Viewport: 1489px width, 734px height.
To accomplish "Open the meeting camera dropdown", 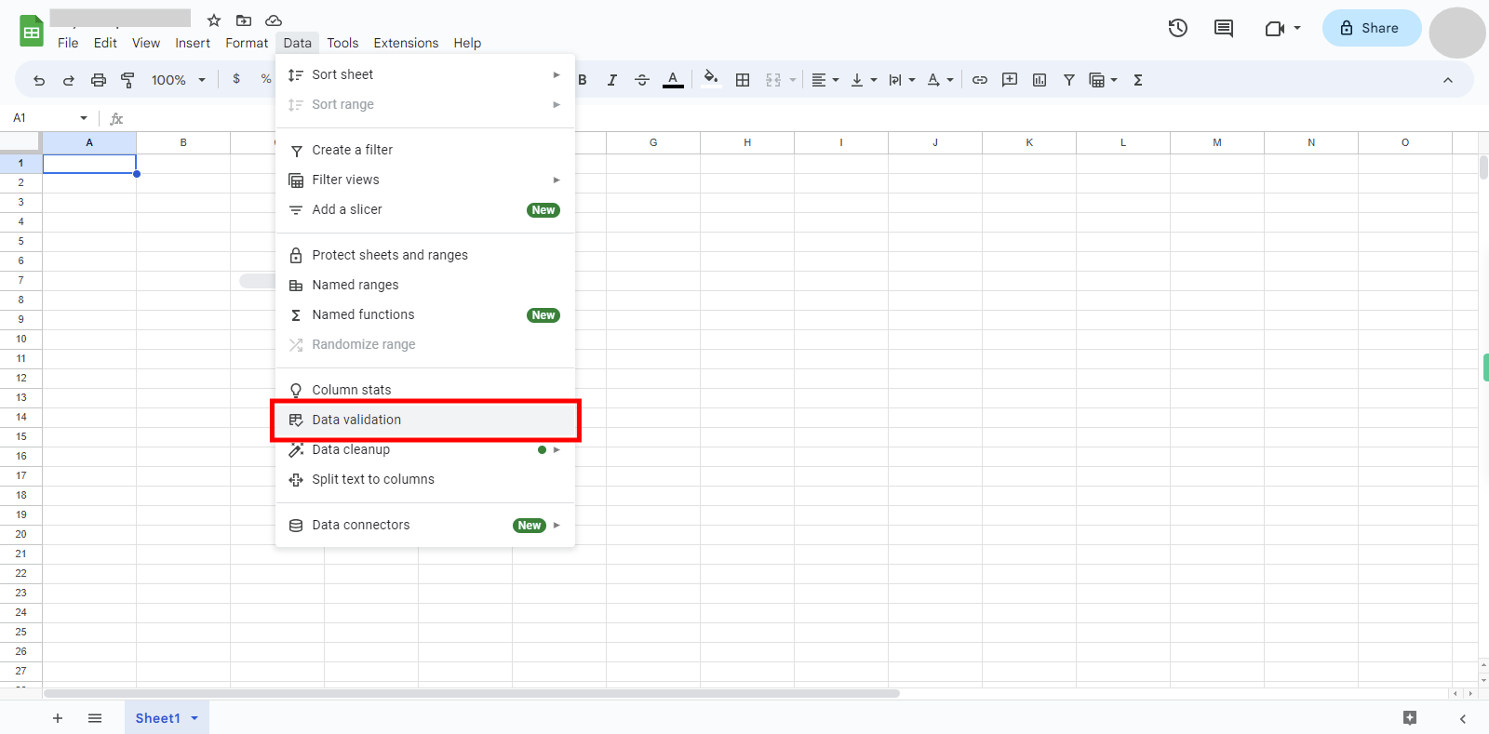I will coord(1283,28).
